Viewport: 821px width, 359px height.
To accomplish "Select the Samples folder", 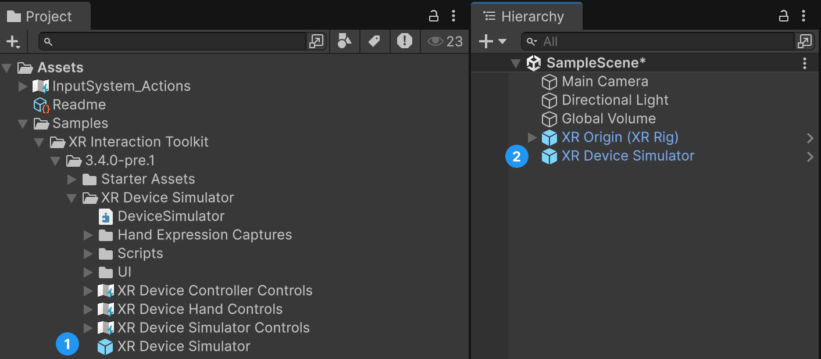I will click(x=80, y=123).
